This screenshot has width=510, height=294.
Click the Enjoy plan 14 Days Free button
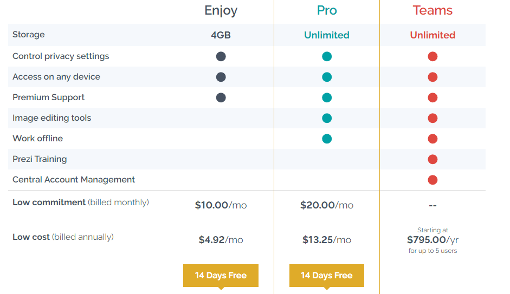[221, 276]
